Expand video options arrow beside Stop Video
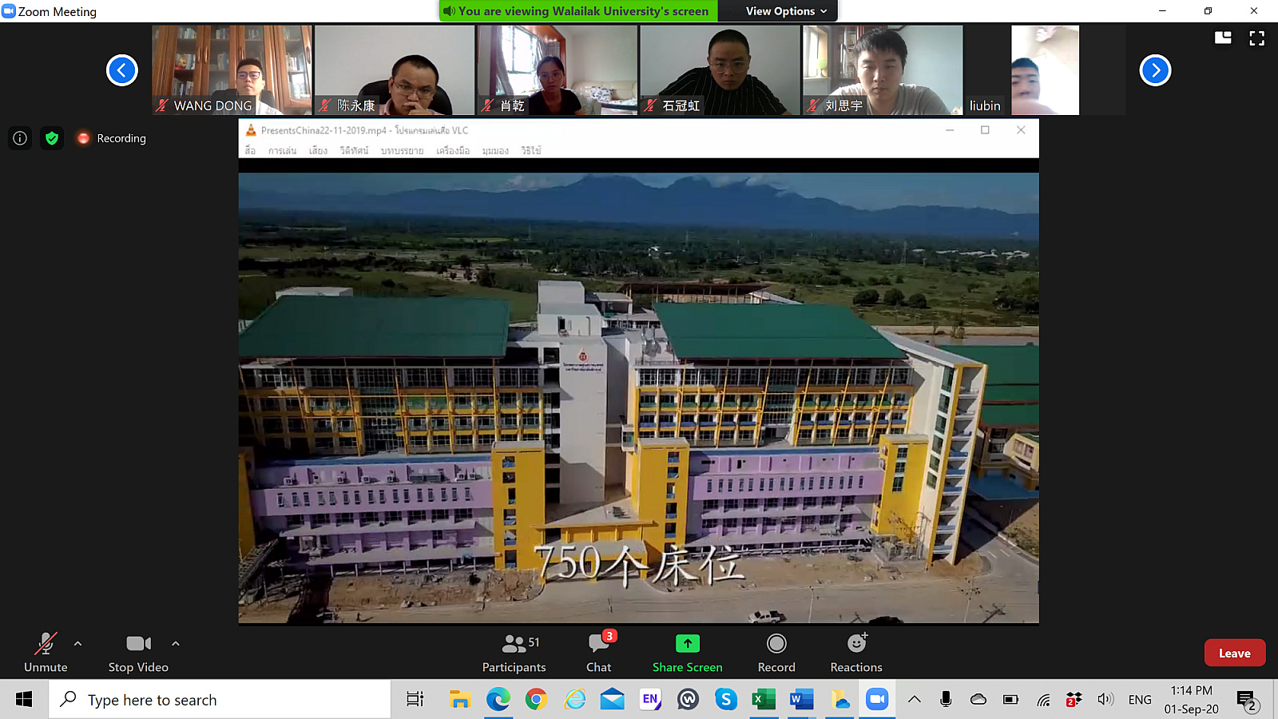Image resolution: width=1278 pixels, height=719 pixels. click(x=176, y=643)
